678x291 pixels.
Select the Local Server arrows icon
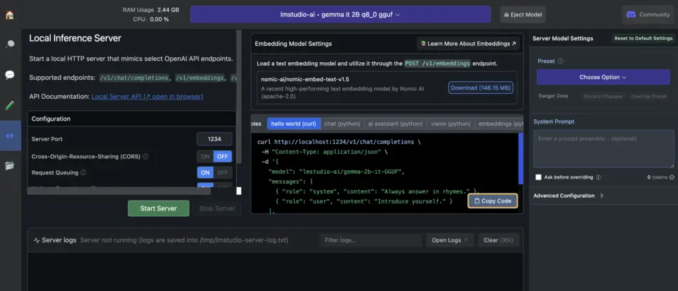[x=10, y=136]
